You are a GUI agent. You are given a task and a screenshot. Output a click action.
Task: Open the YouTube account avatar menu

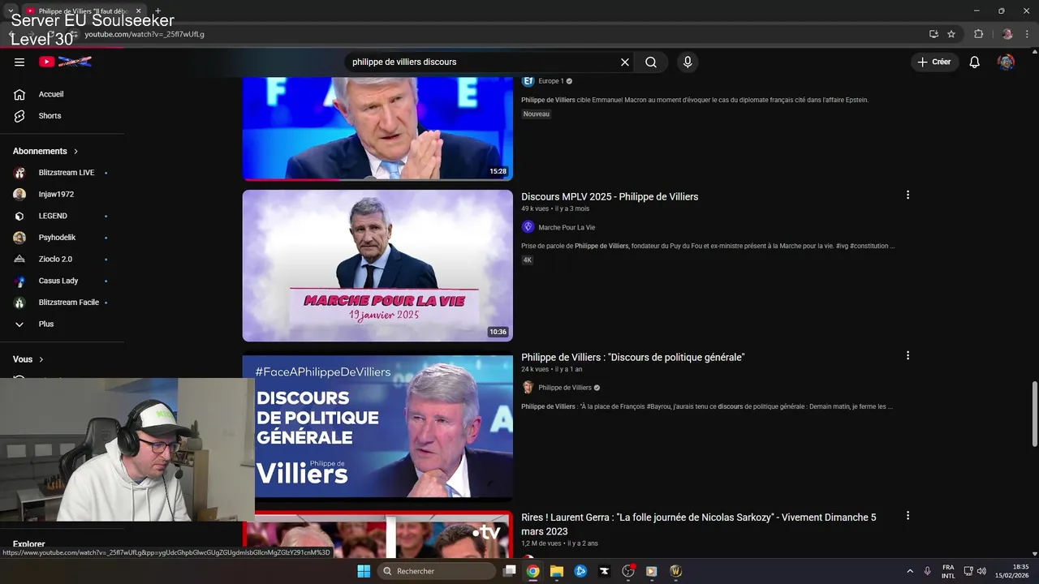pos(1006,62)
